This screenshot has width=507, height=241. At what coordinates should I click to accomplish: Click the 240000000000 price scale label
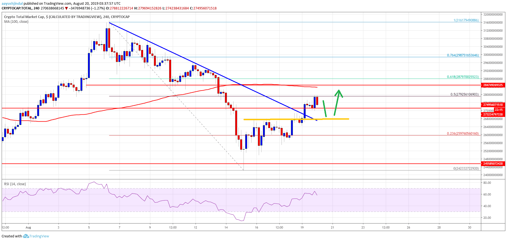(x=493, y=175)
